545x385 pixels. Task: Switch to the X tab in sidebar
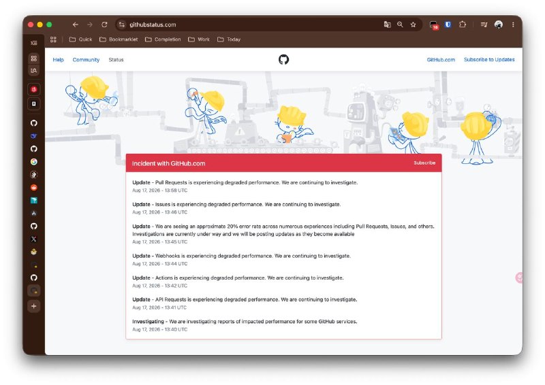[x=33, y=239]
